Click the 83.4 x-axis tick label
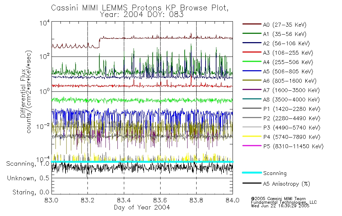 click(x=124, y=200)
